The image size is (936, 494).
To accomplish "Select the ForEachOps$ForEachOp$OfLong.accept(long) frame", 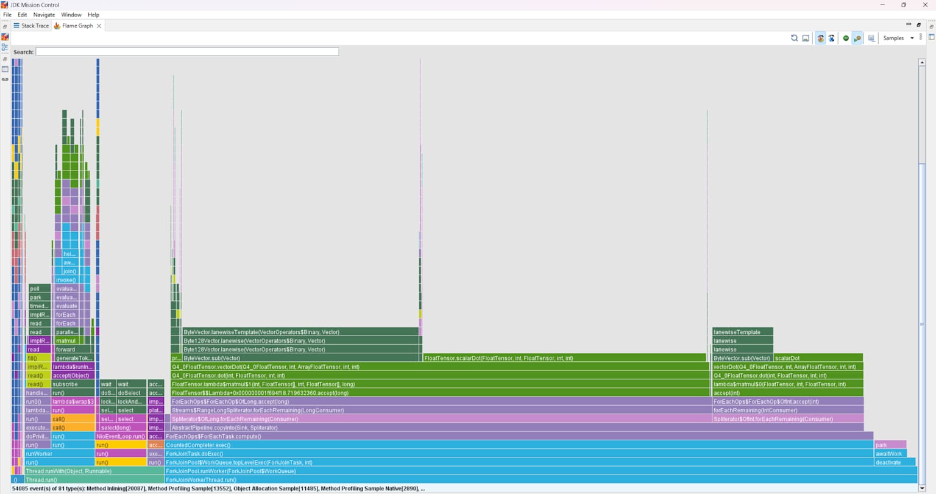I will click(x=440, y=401).
